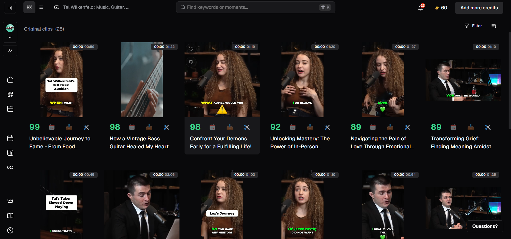This screenshot has height=239, width=511.
Task: Open the 'You and the world' clip thumbnail
Action: [463, 80]
